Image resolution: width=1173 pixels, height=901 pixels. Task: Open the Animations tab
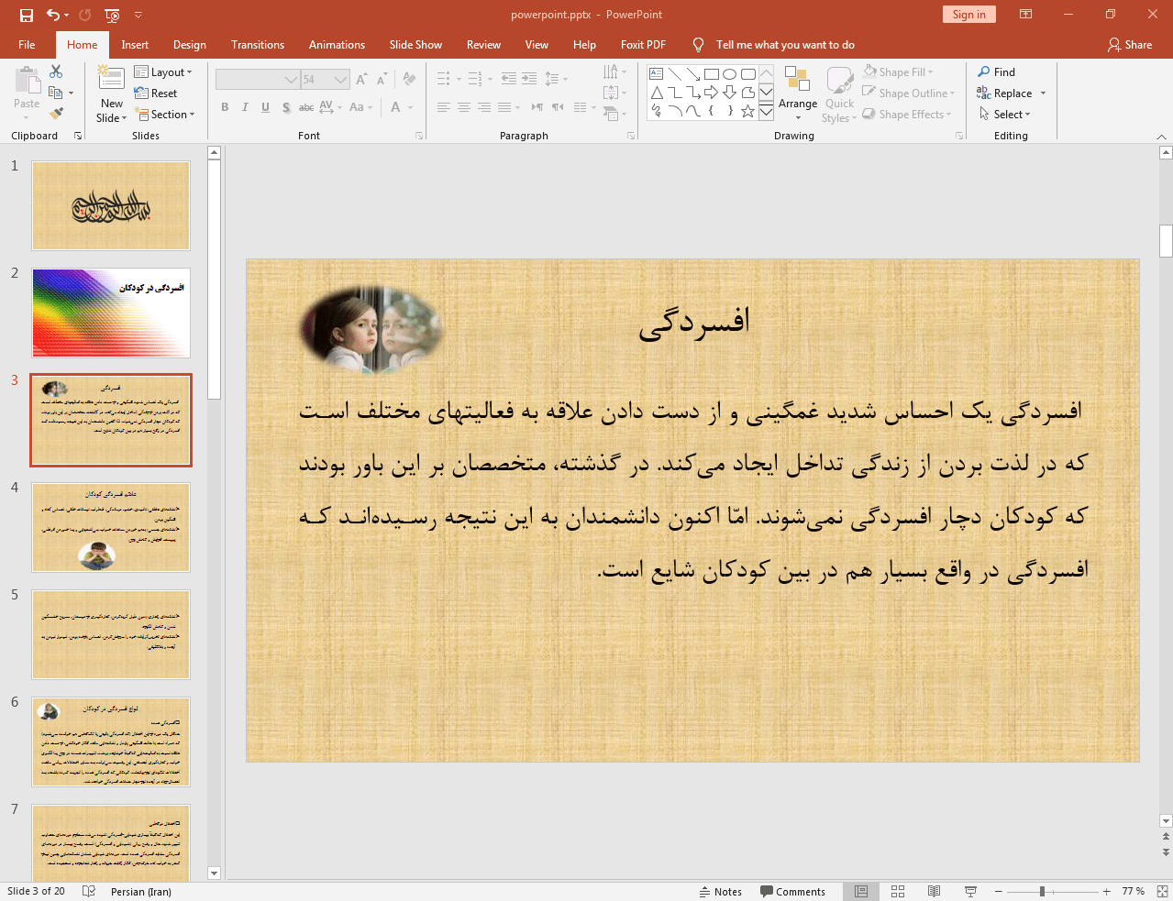coord(337,44)
